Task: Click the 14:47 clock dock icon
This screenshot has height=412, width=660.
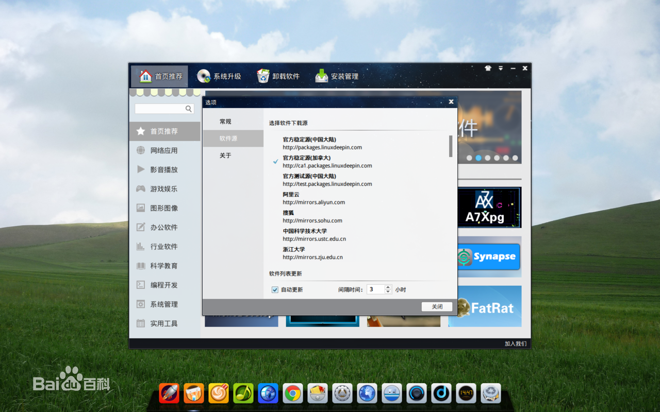Action: click(466, 393)
